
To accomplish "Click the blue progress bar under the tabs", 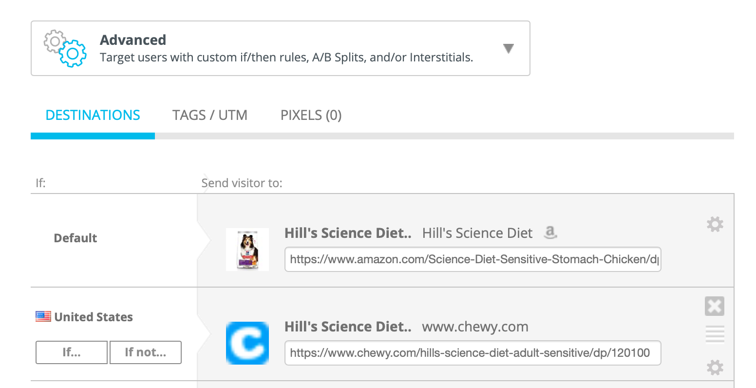I will click(92, 136).
